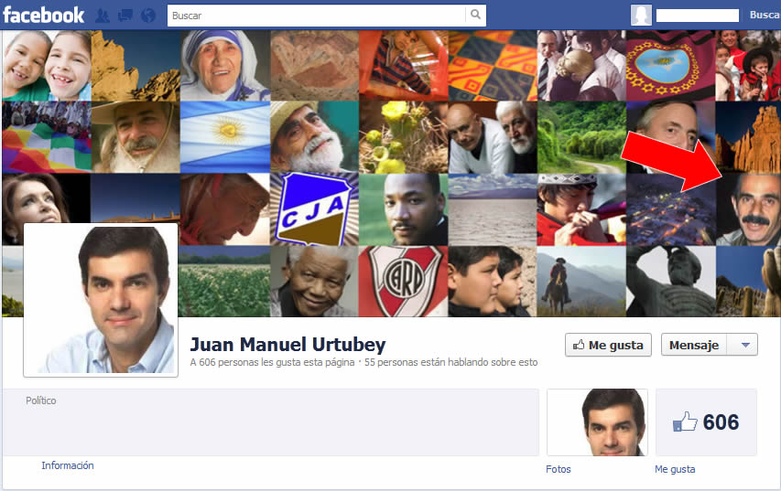Open user avatar in top bar

point(641,15)
